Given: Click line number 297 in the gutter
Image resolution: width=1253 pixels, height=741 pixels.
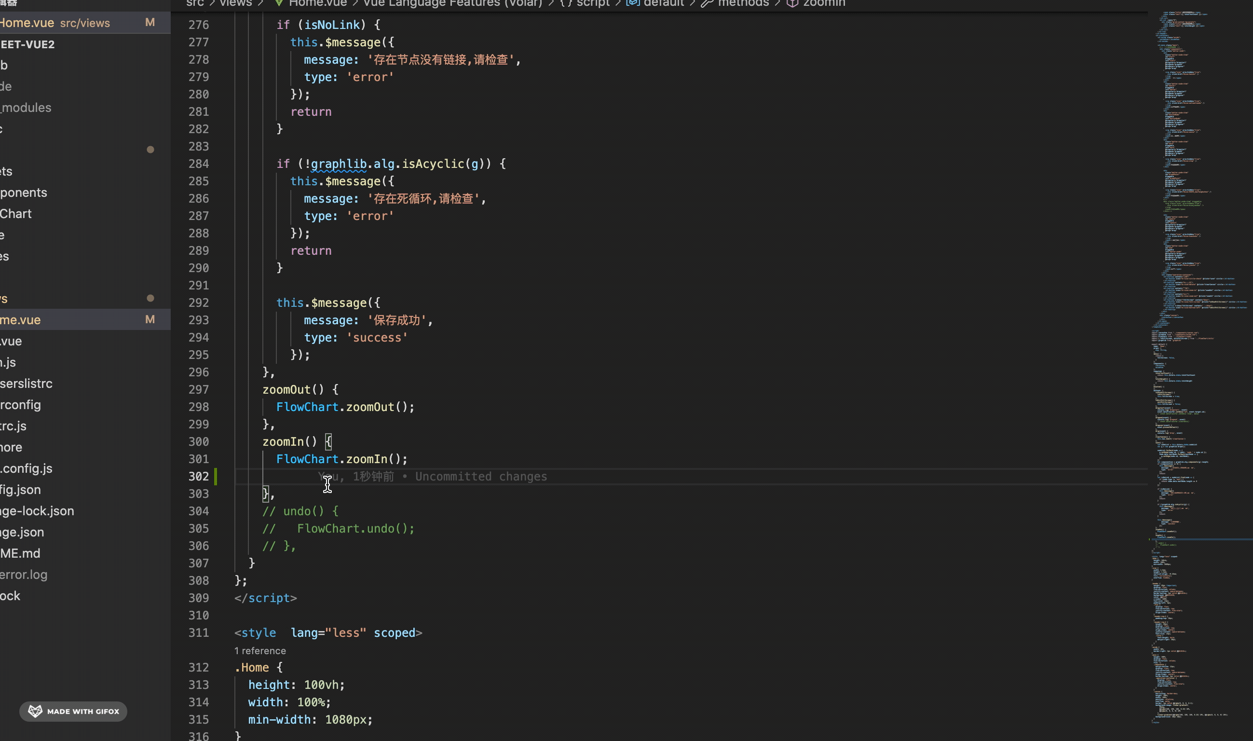Looking at the screenshot, I should 199,389.
